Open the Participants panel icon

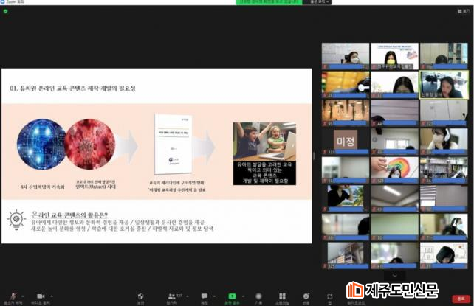[172, 296]
